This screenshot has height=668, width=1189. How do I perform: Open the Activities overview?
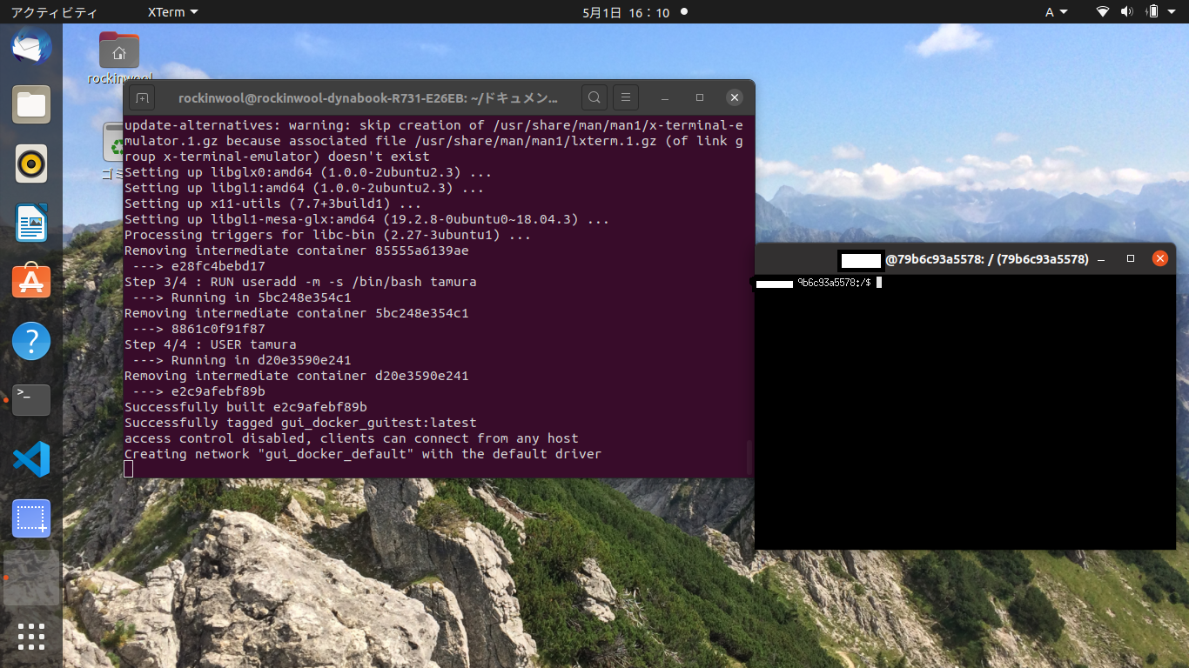click(x=54, y=12)
